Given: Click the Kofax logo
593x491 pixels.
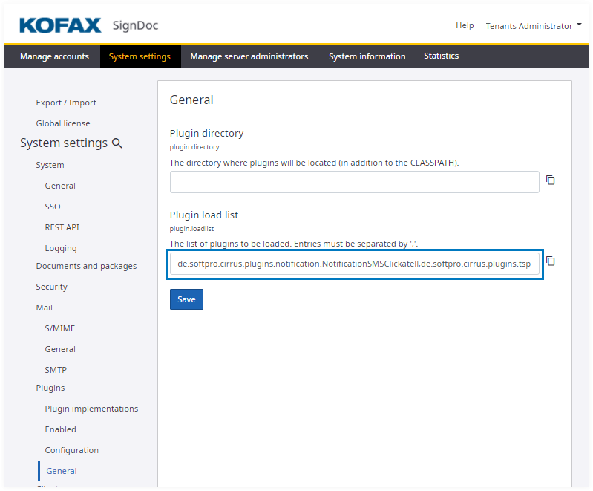Looking at the screenshot, I should [x=60, y=26].
